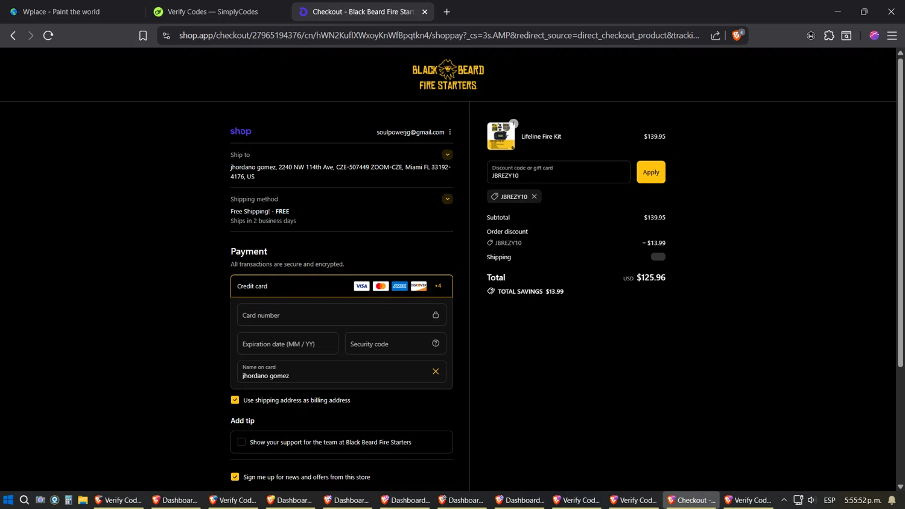Share this page link
The height and width of the screenshot is (509, 905).
click(716, 36)
